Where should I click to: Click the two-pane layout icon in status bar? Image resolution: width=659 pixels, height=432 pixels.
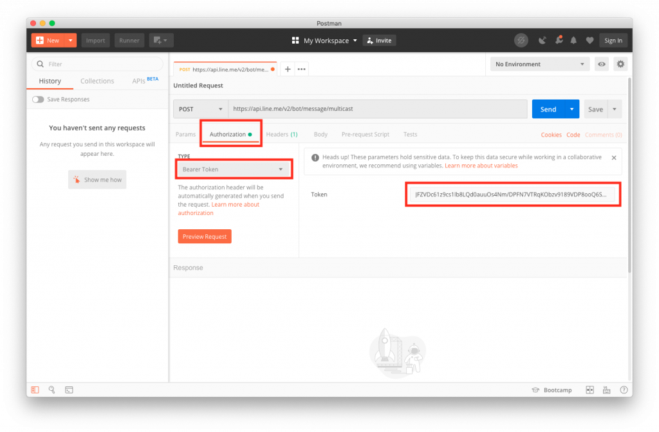[x=590, y=390]
